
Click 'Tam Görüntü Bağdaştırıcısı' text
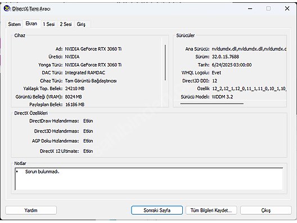[91, 81]
